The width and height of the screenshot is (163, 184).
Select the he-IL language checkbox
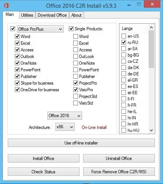[x=123, y=112]
